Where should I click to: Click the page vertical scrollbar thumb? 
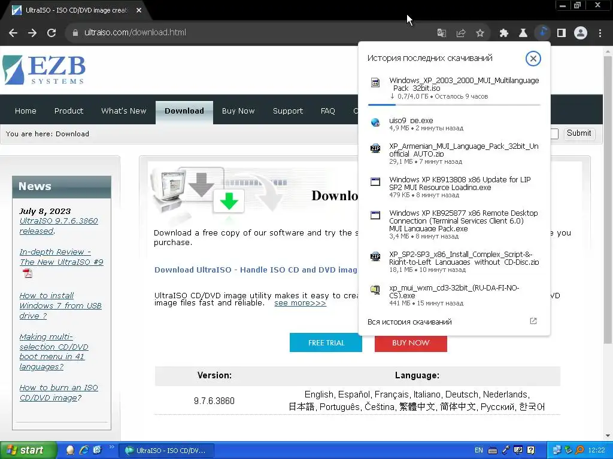tap(608, 199)
